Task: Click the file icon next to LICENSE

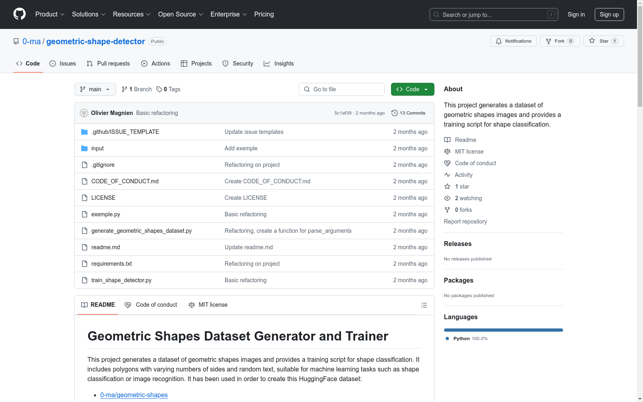Action: tap(84, 198)
